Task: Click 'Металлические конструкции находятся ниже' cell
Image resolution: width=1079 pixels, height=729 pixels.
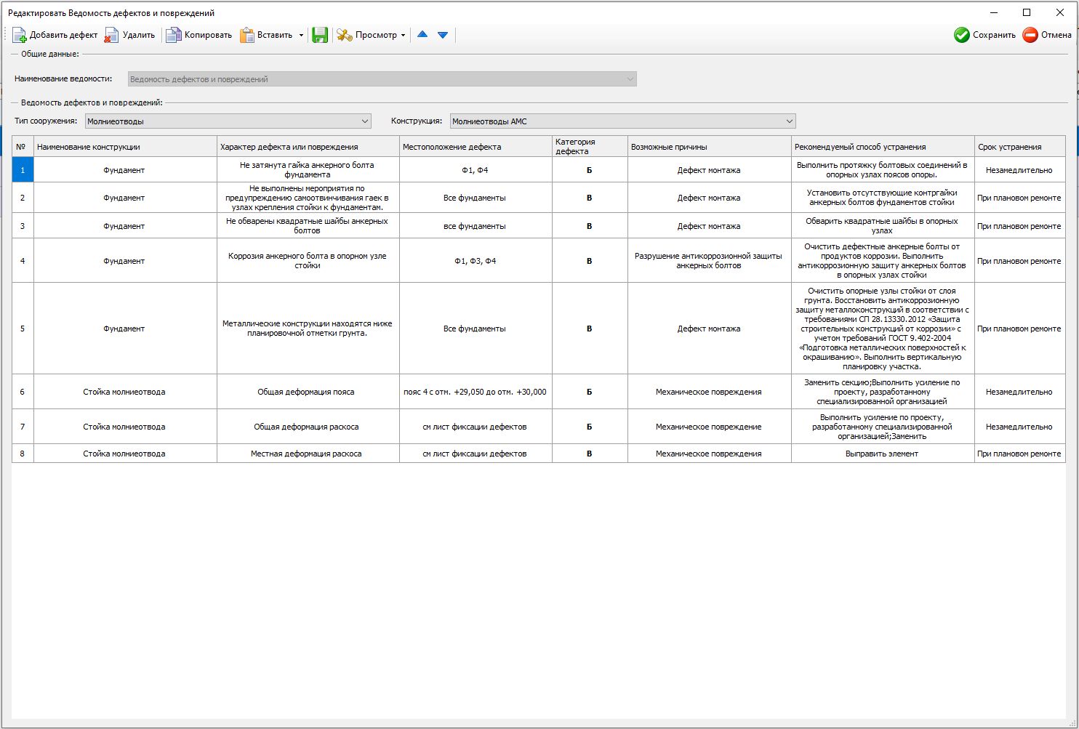Action: (x=308, y=329)
